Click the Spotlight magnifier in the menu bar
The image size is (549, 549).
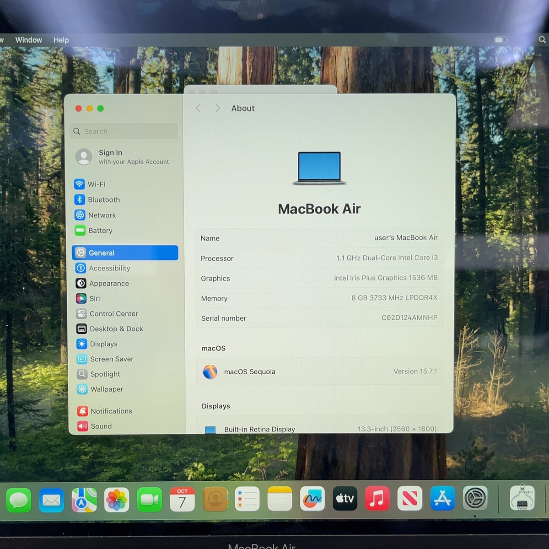pos(542,40)
